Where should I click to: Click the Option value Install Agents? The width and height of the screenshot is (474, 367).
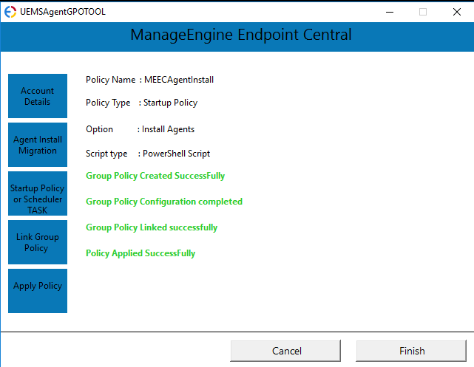click(x=168, y=129)
